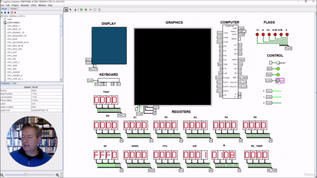
Task: Click the blue DISPLAY screen component
Action: (x=109, y=46)
